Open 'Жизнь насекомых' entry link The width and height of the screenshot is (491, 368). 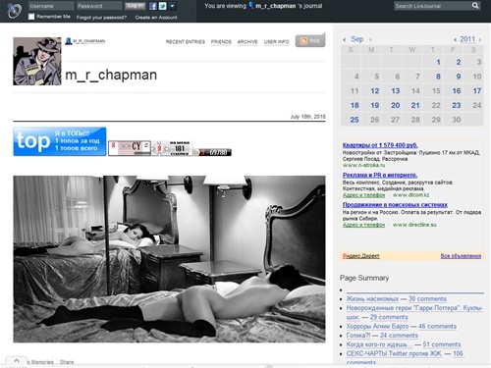pos(372,299)
